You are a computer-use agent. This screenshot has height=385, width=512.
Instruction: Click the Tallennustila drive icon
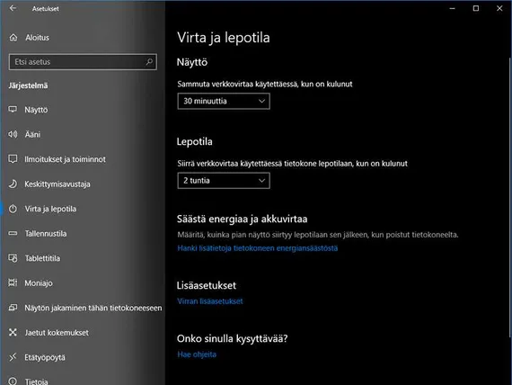(x=13, y=233)
